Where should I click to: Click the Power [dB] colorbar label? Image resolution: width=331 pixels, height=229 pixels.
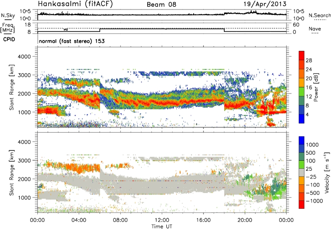pos(316,87)
